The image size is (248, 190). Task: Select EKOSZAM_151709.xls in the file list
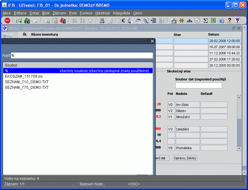pos(78,76)
